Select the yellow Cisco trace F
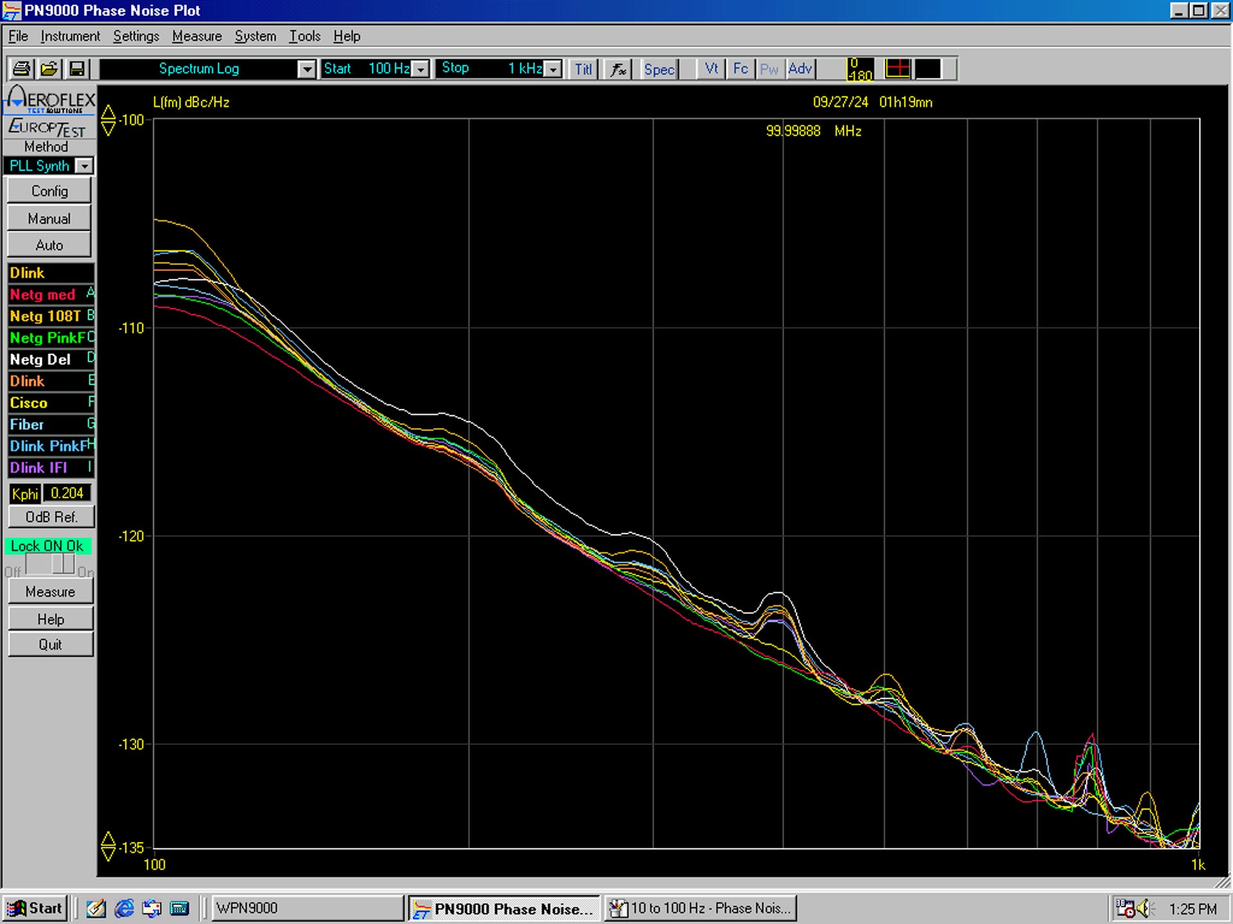The width and height of the screenshot is (1233, 924). pos(51,403)
